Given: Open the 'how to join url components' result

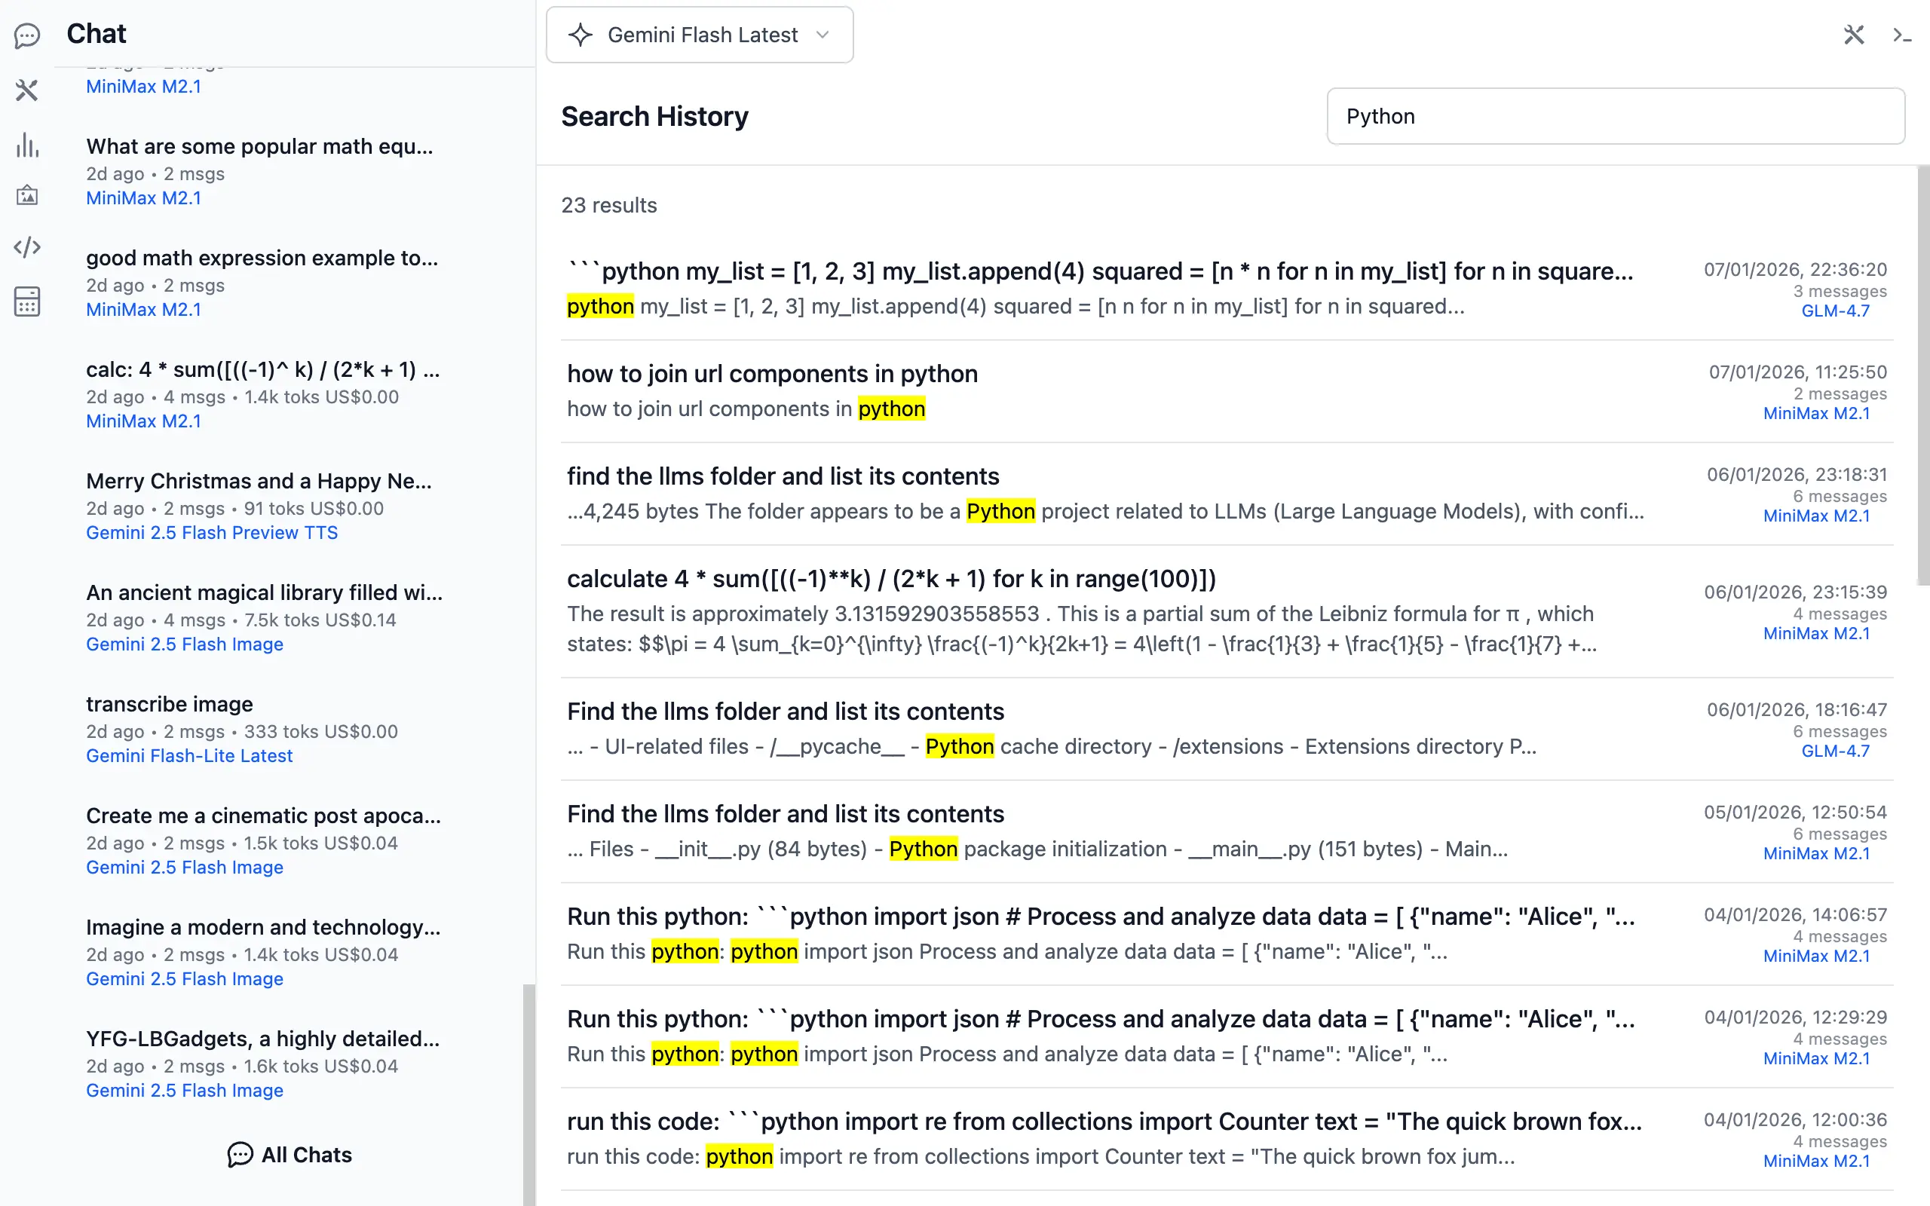Looking at the screenshot, I should 772,373.
